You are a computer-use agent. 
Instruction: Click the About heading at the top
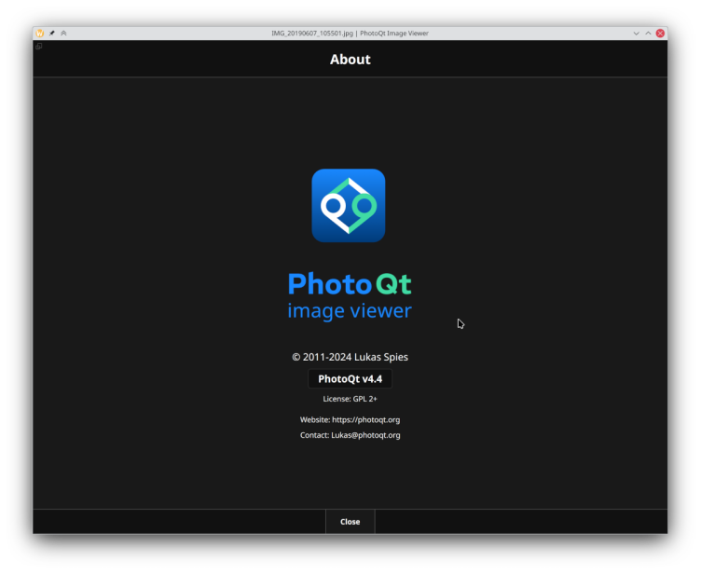click(350, 60)
